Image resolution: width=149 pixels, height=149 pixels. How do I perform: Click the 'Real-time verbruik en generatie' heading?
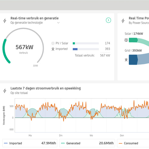coord(35,18)
